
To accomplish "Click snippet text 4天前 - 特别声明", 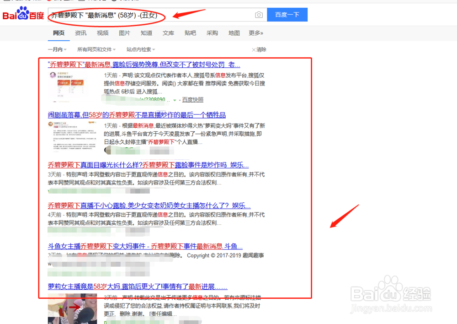I will 156,219.
